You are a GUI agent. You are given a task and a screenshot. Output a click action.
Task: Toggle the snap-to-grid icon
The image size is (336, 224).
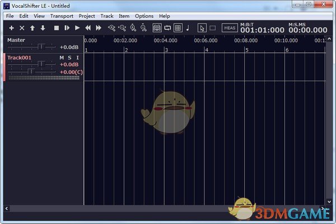(x=178, y=28)
